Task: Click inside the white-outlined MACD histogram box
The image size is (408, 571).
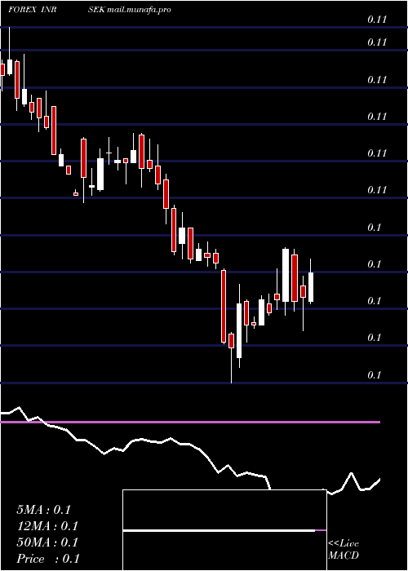Action: coord(224,530)
